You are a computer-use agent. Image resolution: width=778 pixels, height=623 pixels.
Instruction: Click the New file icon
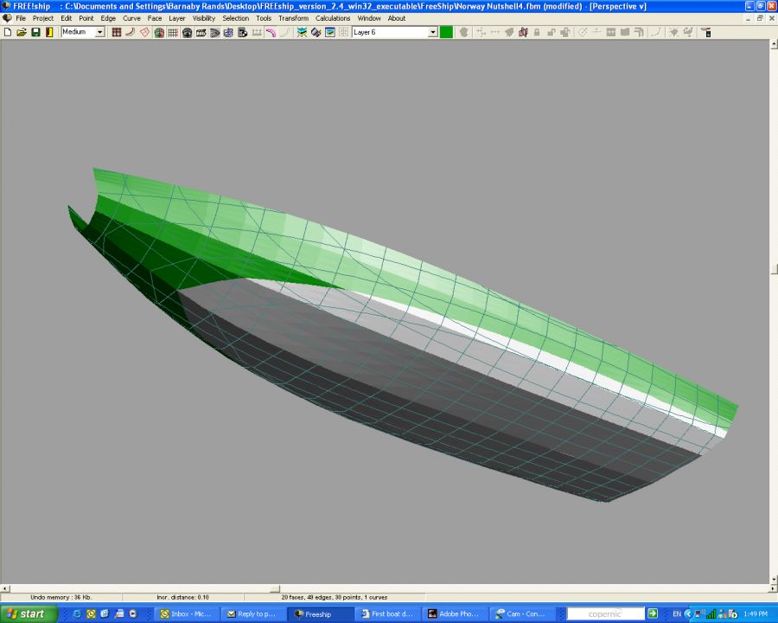coord(7,32)
